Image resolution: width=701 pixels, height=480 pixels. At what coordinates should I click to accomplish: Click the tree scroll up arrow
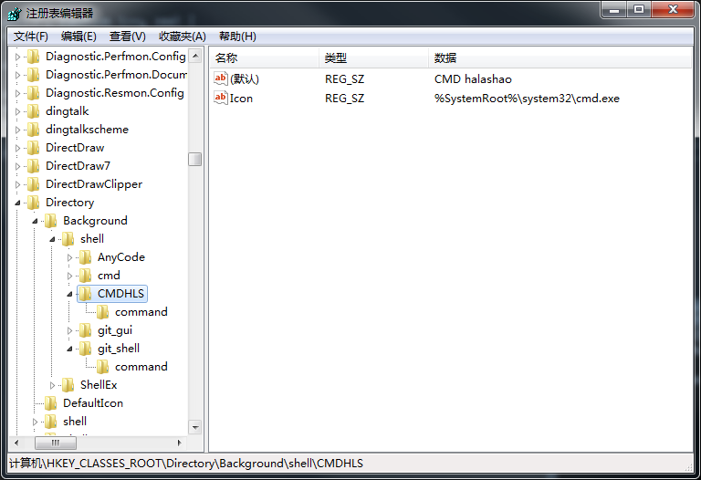tap(195, 56)
